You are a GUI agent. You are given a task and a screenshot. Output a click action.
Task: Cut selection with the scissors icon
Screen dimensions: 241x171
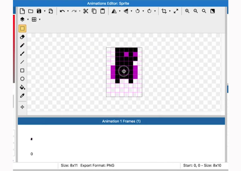[86, 11]
